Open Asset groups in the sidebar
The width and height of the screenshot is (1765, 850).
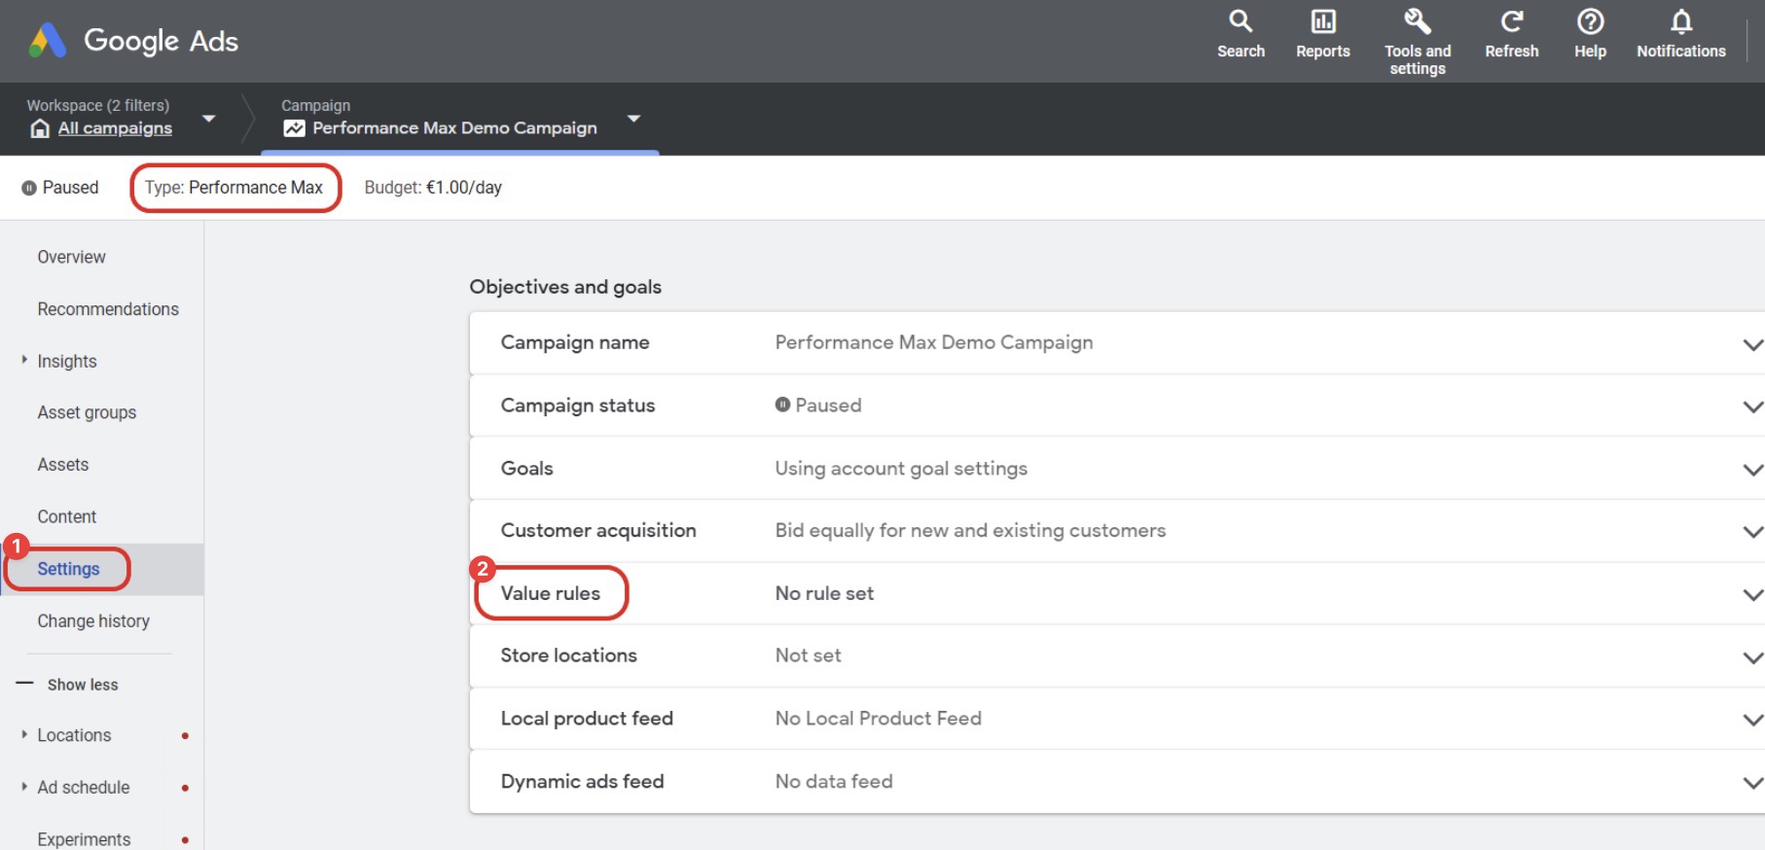click(87, 412)
